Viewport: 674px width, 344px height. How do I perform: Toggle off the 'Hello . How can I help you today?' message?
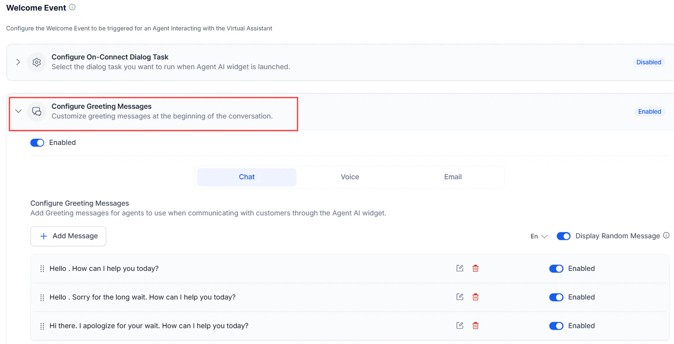coord(556,268)
